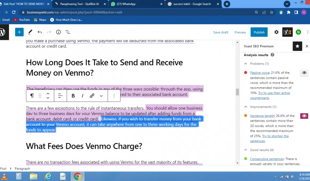Open the editor settings gear
The height and width of the screenshot is (181, 310).
click(x=276, y=32)
